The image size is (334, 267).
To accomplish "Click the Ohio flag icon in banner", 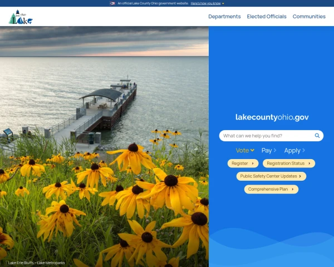I will [112, 3].
